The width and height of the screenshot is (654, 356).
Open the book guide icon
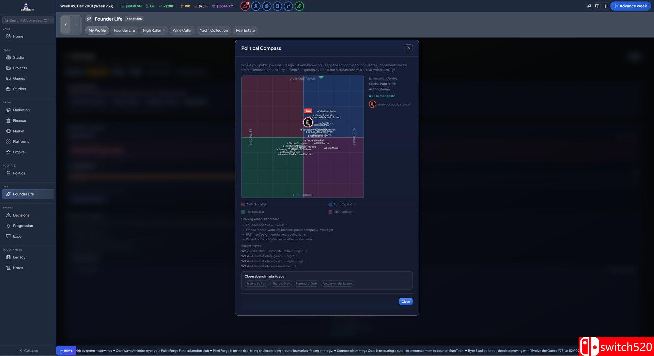coord(597,6)
